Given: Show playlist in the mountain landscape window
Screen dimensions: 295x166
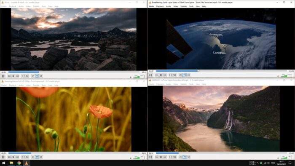Looking at the screenshot, I should pos(33,76).
